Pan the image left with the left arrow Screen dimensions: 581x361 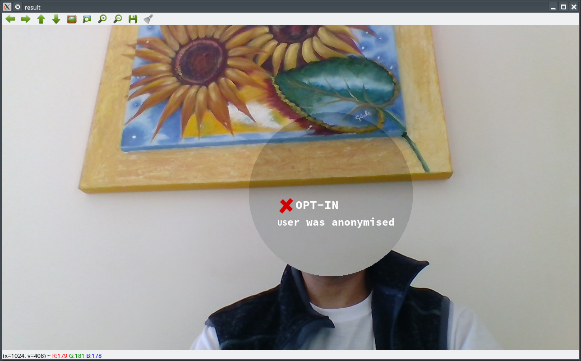10,19
